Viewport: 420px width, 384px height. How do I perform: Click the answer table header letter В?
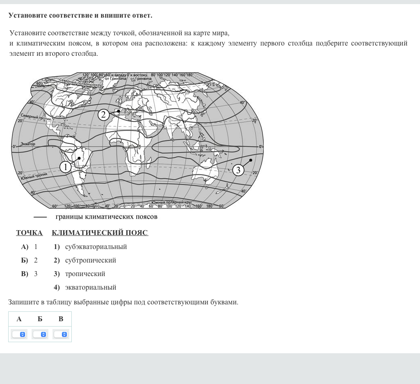61,319
